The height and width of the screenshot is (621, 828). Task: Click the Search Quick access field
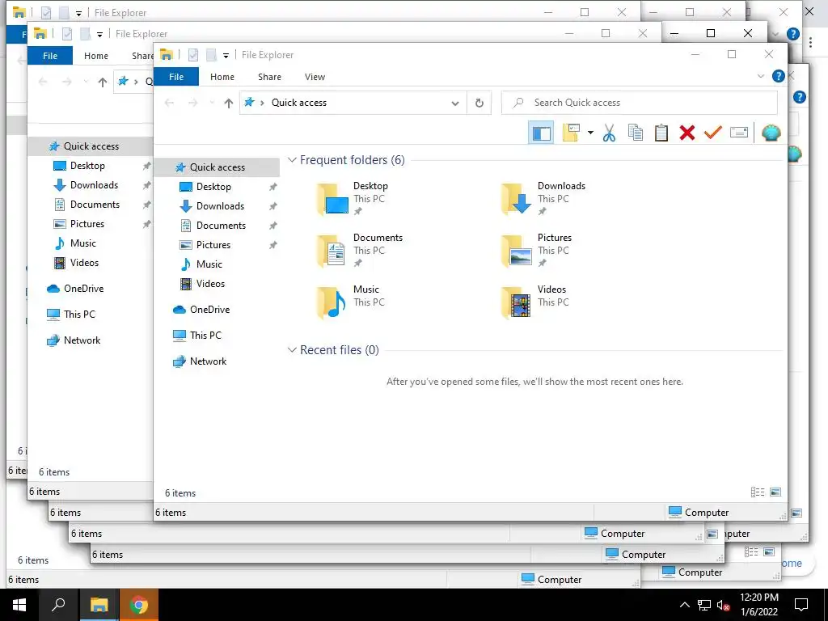(640, 103)
